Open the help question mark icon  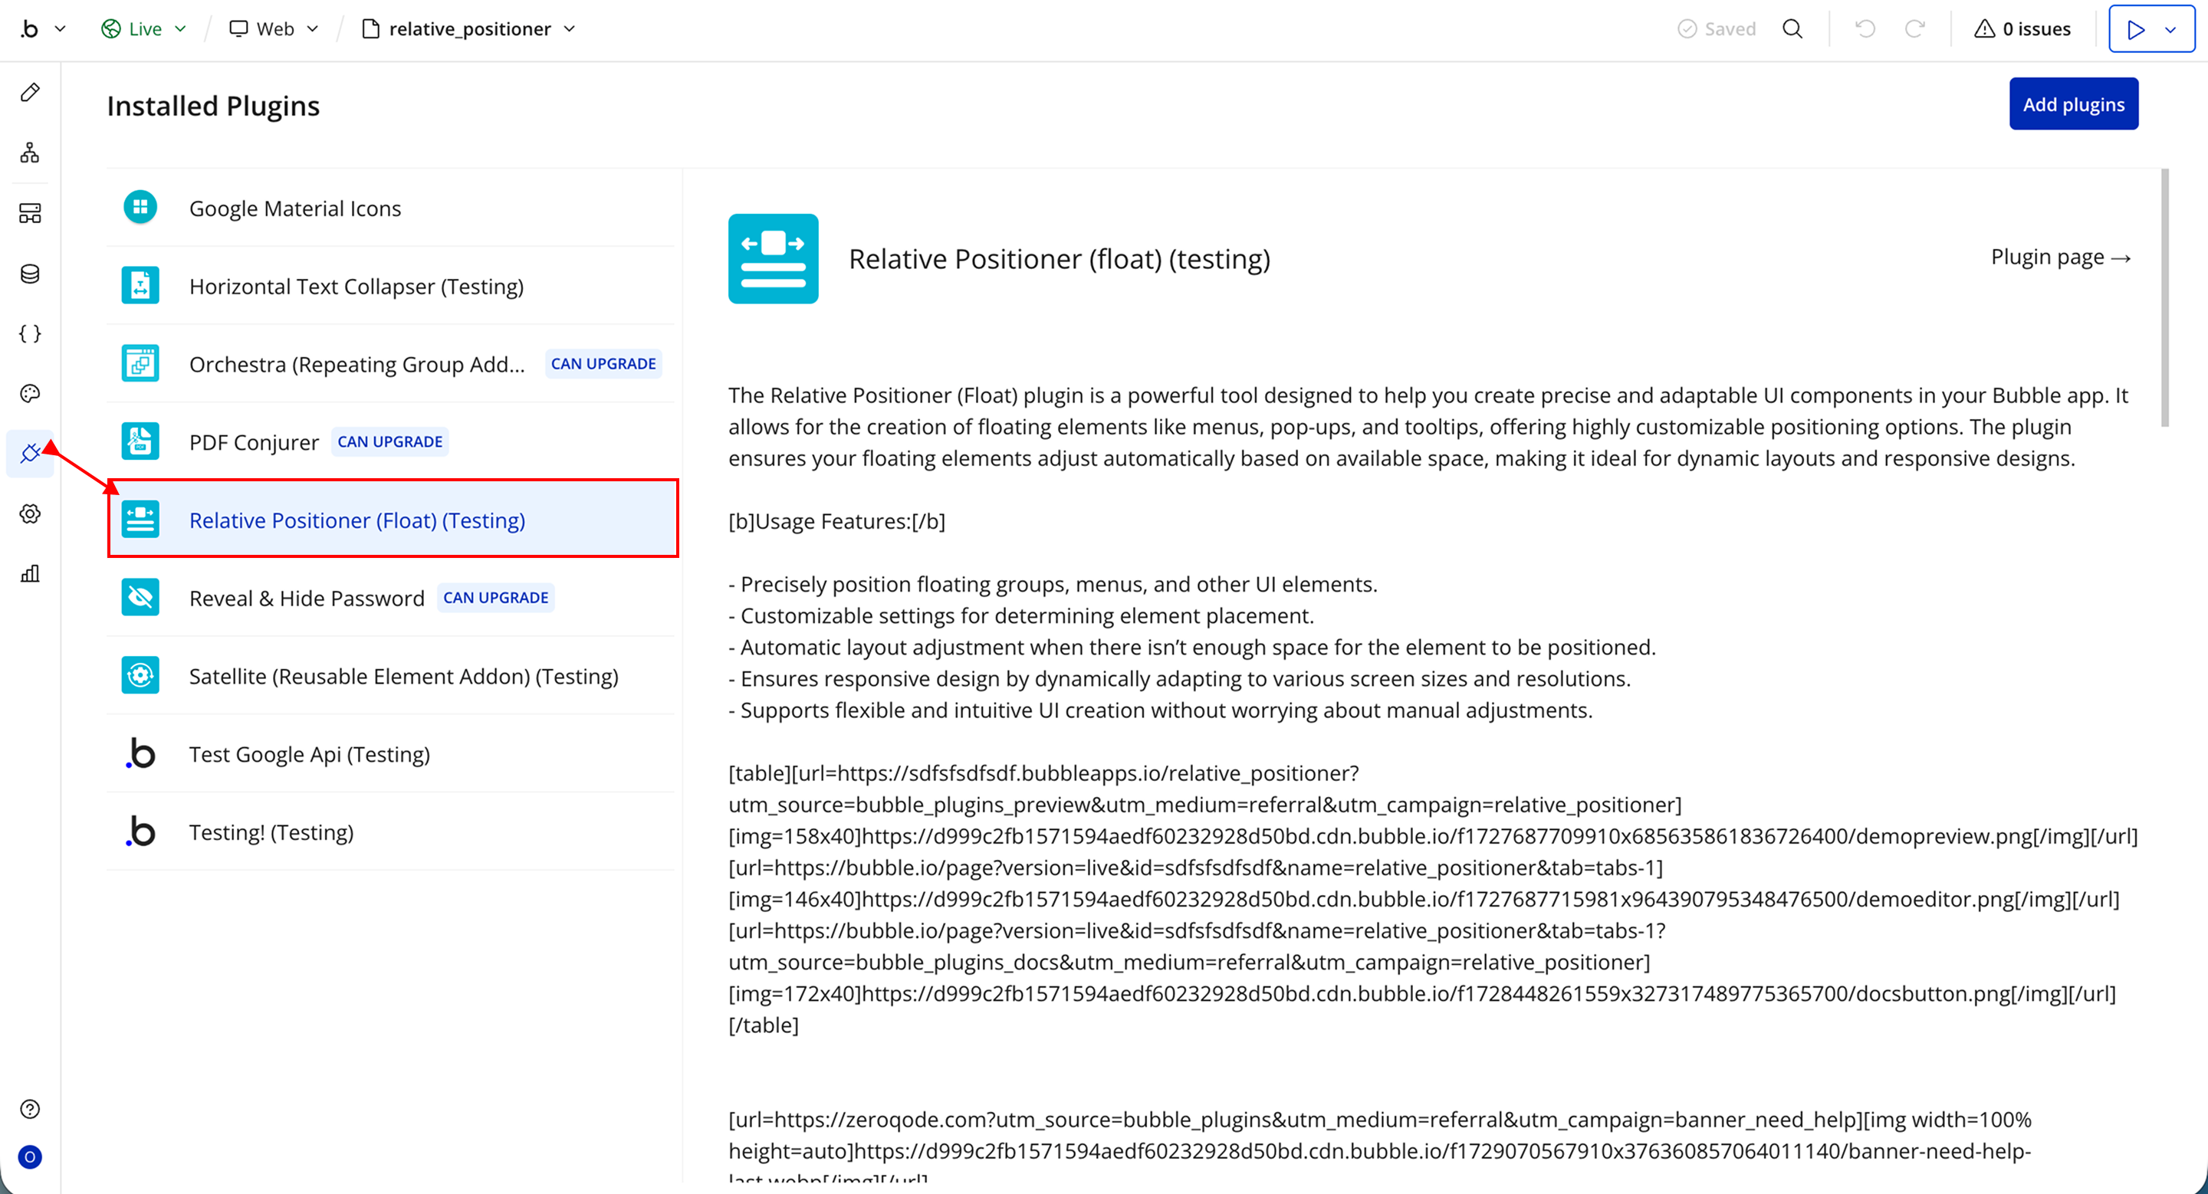(x=30, y=1109)
